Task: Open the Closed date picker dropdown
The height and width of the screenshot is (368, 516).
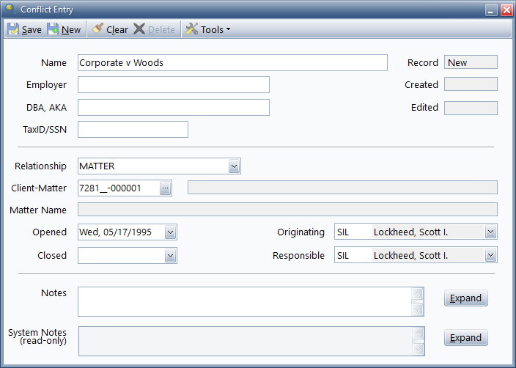Action: 170,256
